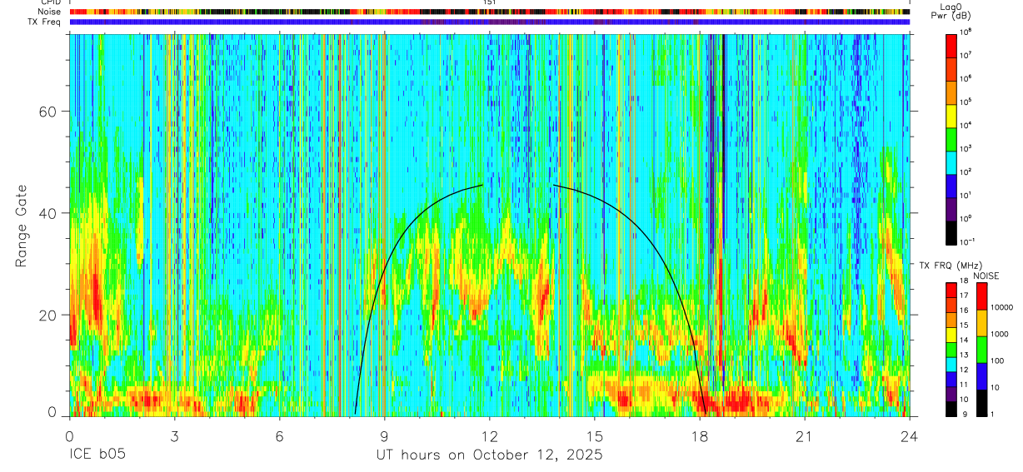1023x472 pixels.
Task: Select the yellow 14–15 MHz TX FRQ swatch
Action: click(x=951, y=335)
